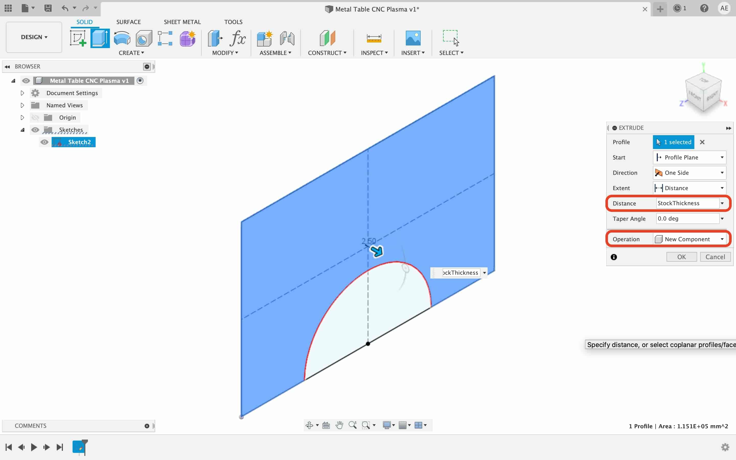
Task: Select the New Component assemble tool
Action: point(264,38)
